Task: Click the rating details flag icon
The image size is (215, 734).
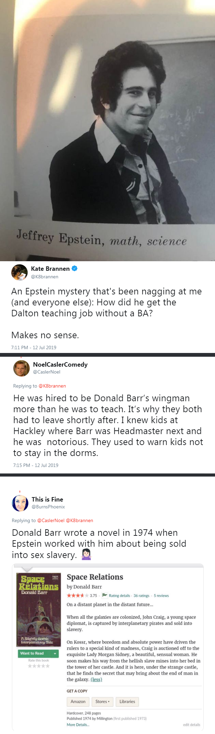Action: tap(105, 595)
